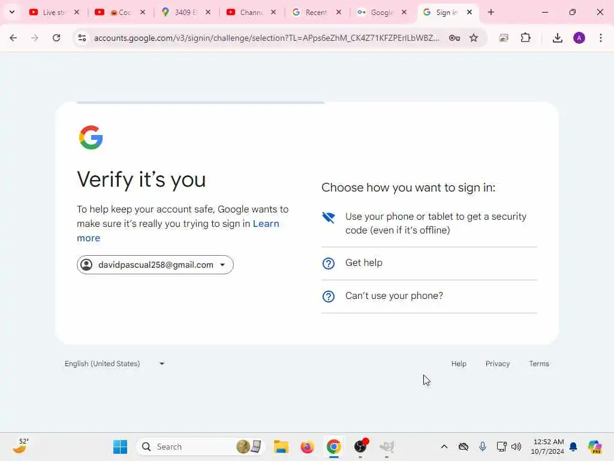Click the microphone tray icon
The height and width of the screenshot is (461, 614).
pyautogui.click(x=483, y=447)
